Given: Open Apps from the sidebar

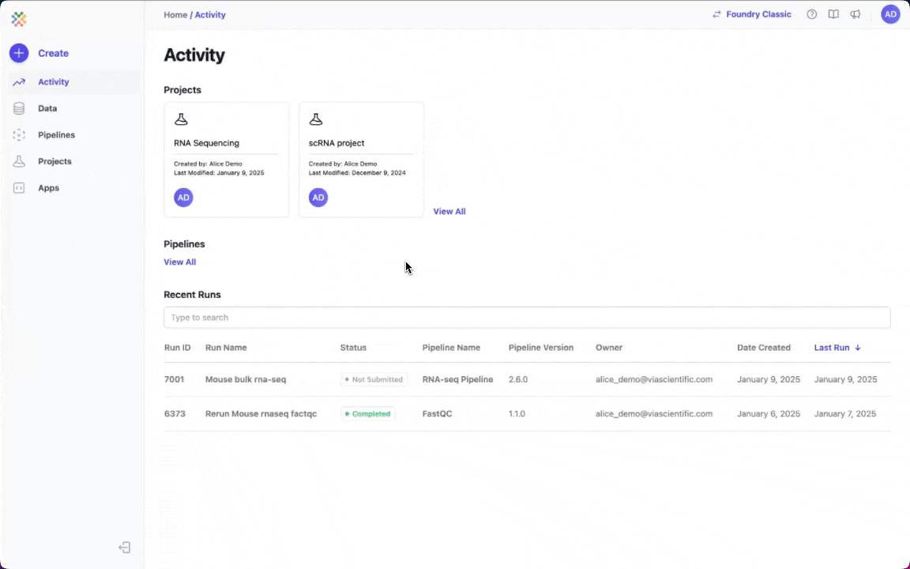Looking at the screenshot, I should coord(48,188).
